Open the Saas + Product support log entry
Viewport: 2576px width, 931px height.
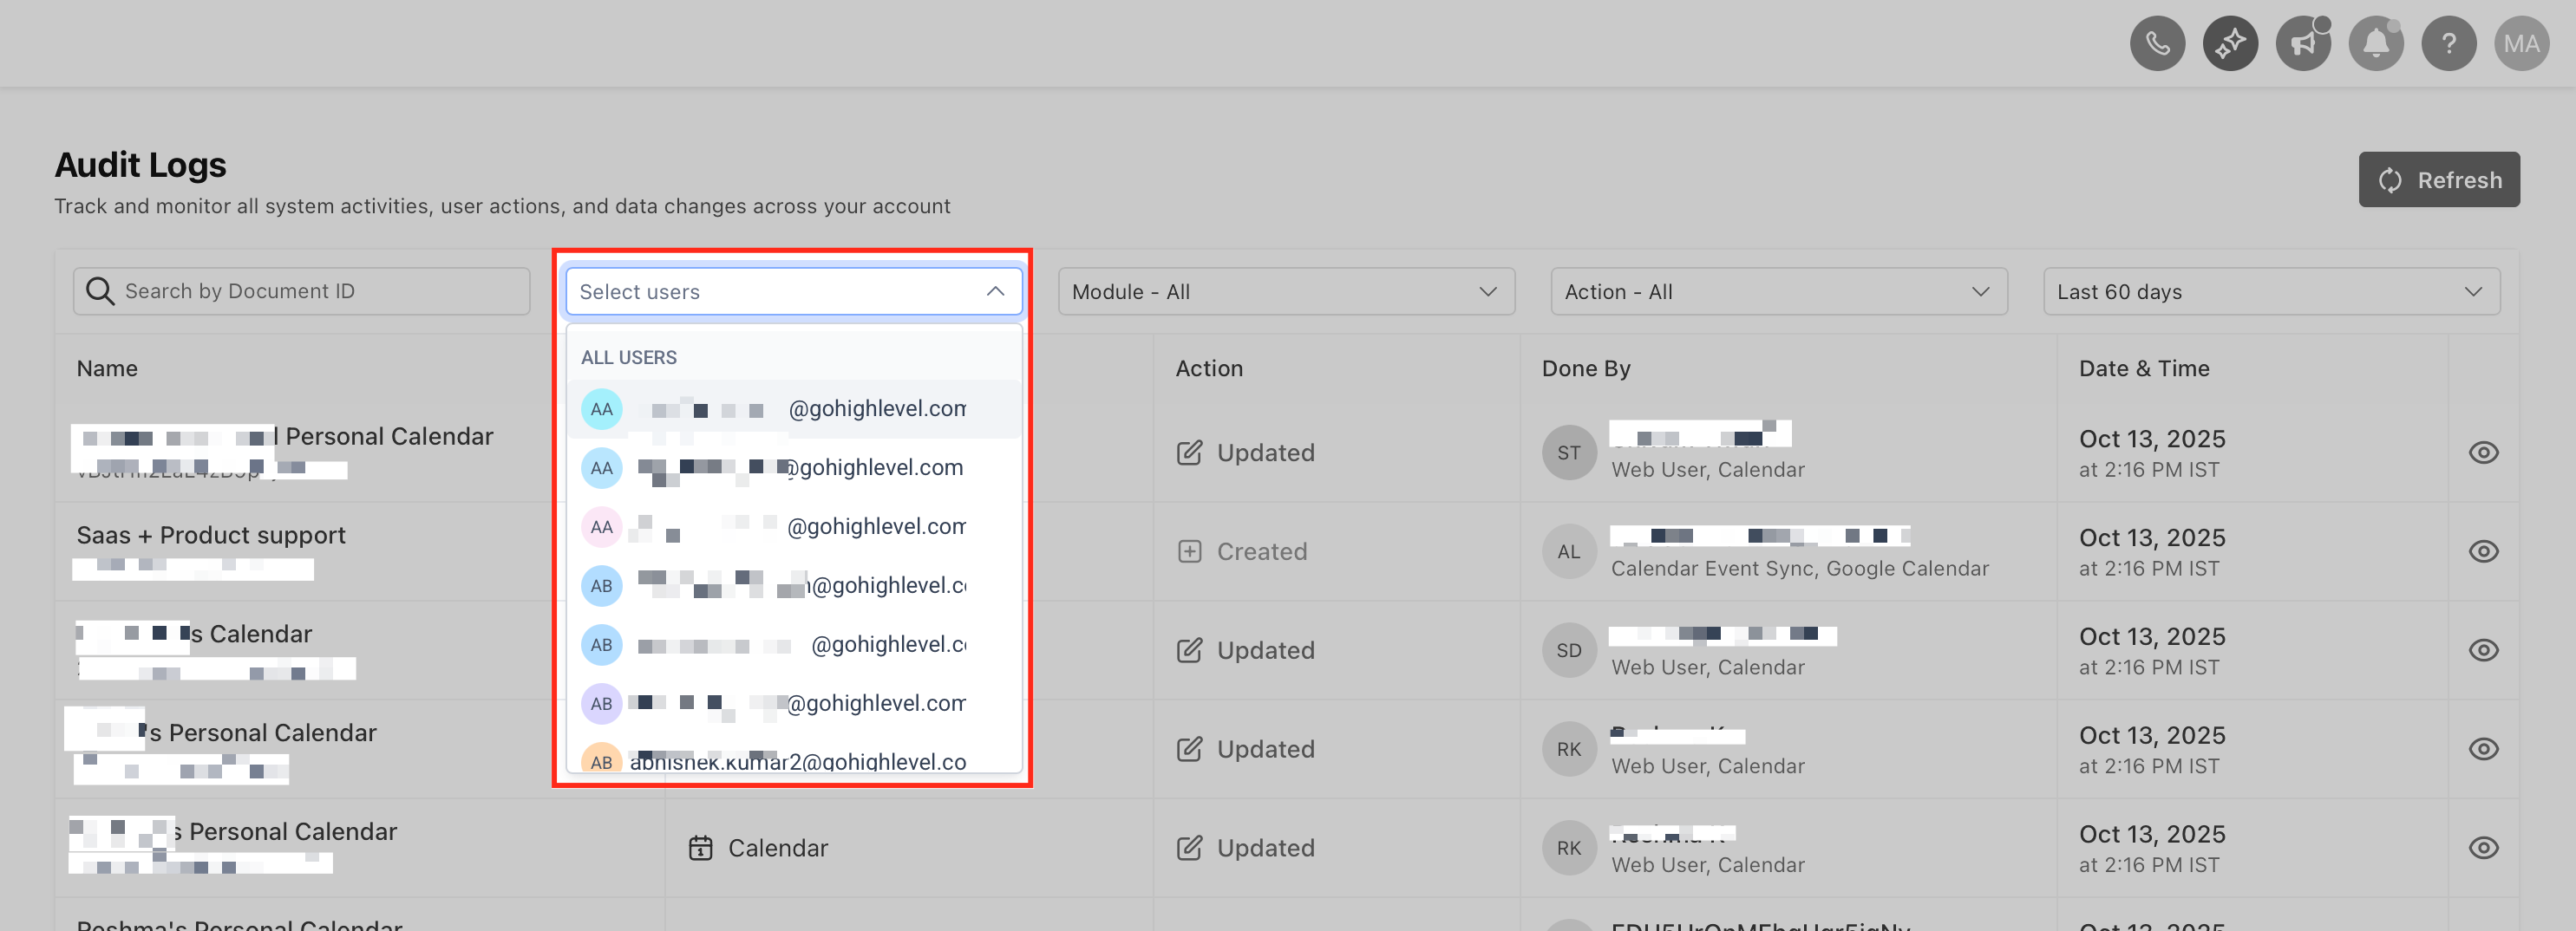211,536
